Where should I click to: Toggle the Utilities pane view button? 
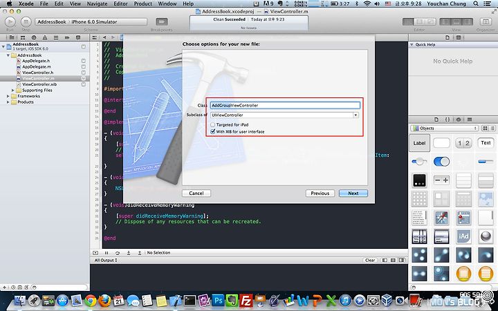467,21
